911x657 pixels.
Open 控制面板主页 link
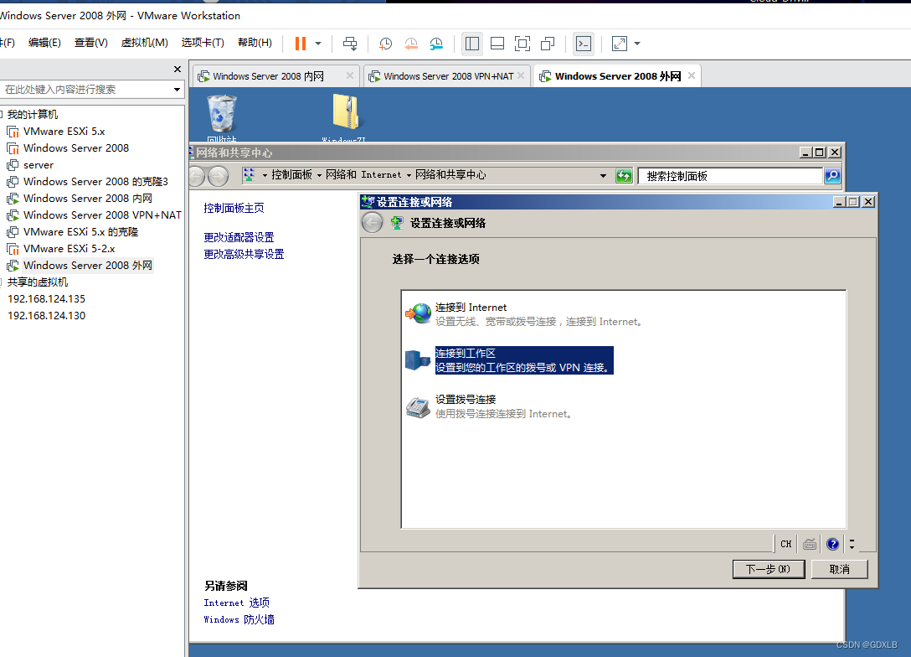pyautogui.click(x=234, y=208)
